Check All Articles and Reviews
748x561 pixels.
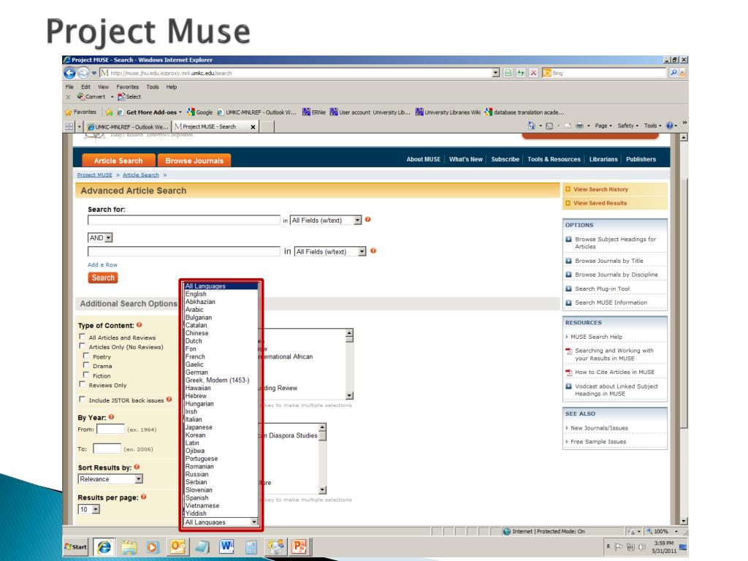[82, 337]
